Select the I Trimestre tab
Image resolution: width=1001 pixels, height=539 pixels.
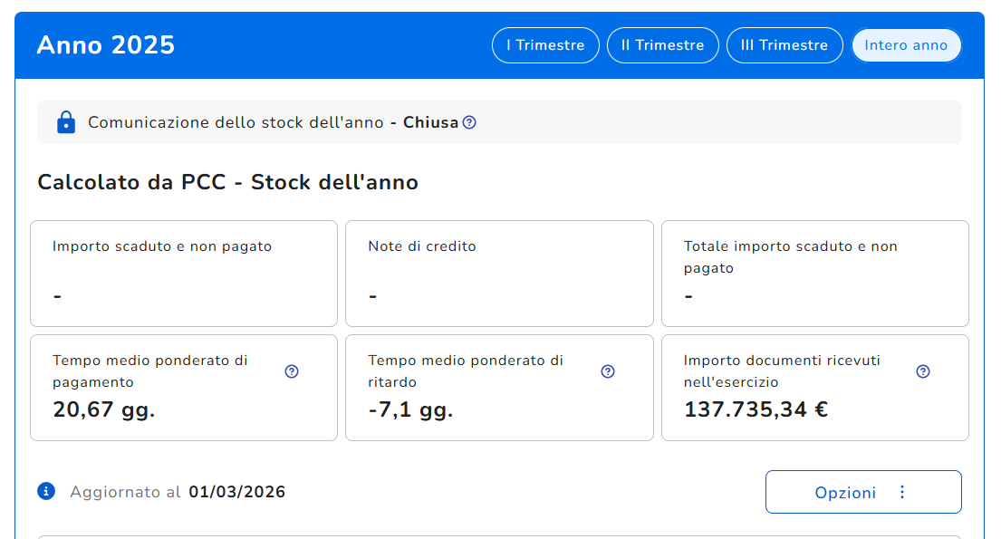point(545,45)
